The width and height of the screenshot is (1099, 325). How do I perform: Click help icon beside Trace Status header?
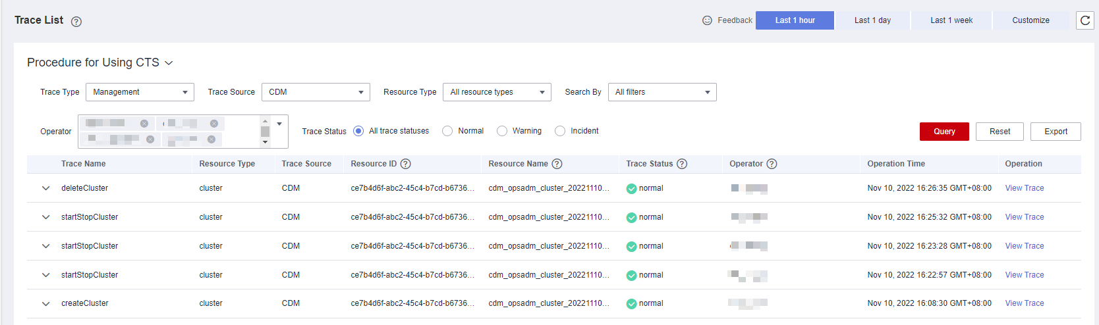682,164
